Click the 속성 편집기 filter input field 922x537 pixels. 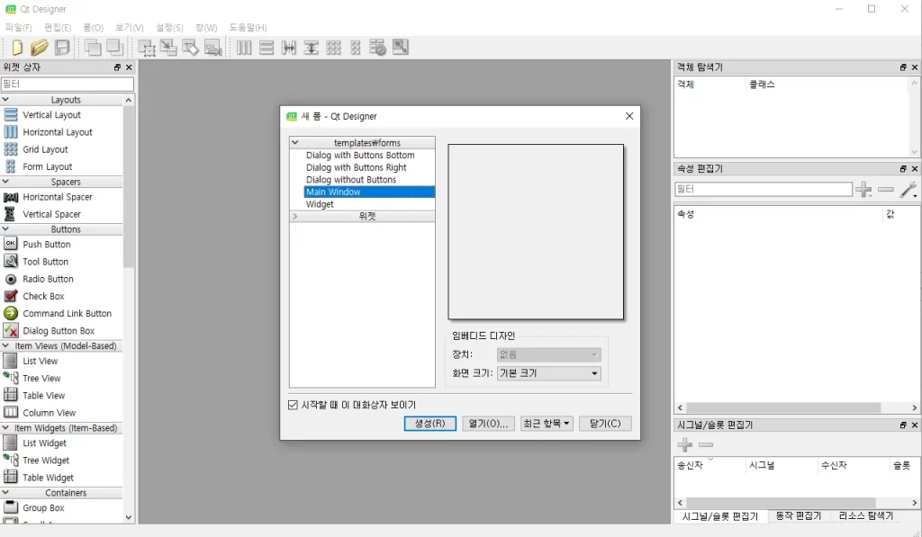coord(764,189)
